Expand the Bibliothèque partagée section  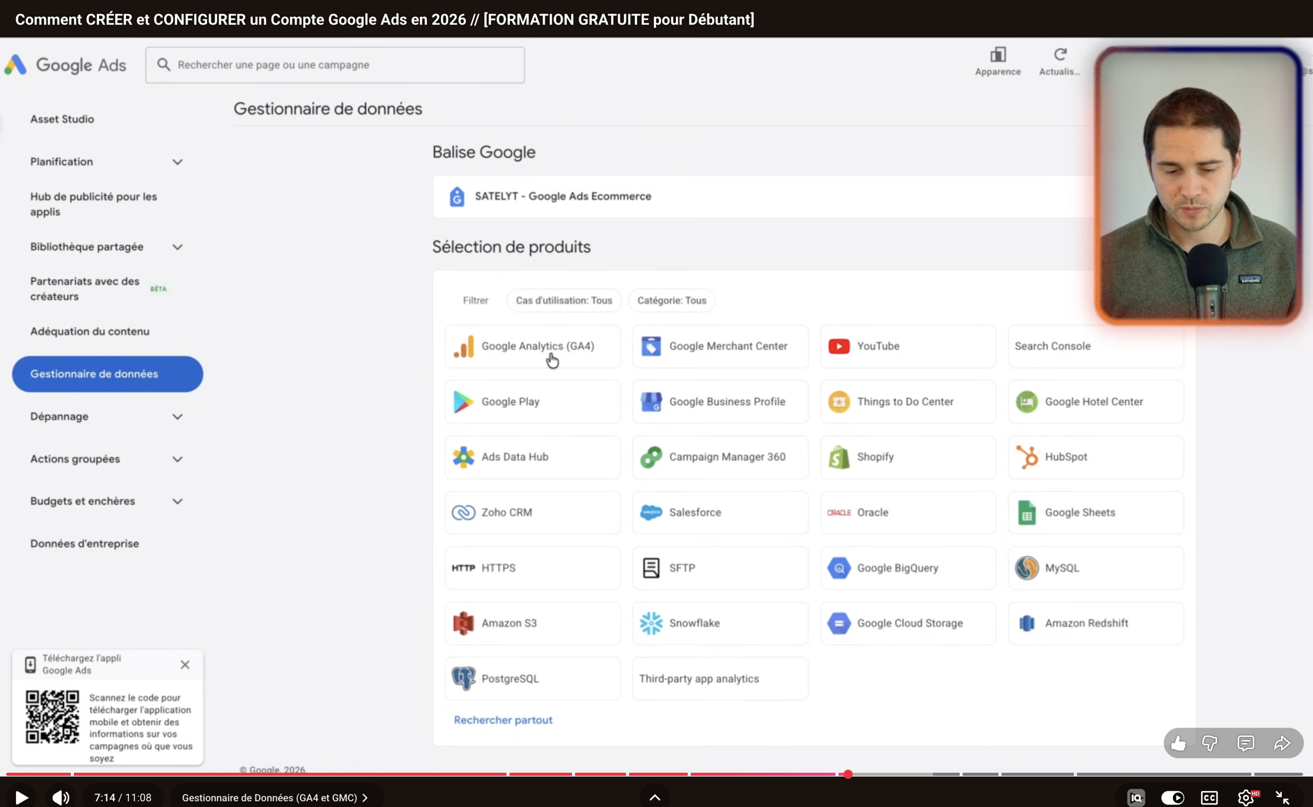click(x=177, y=247)
